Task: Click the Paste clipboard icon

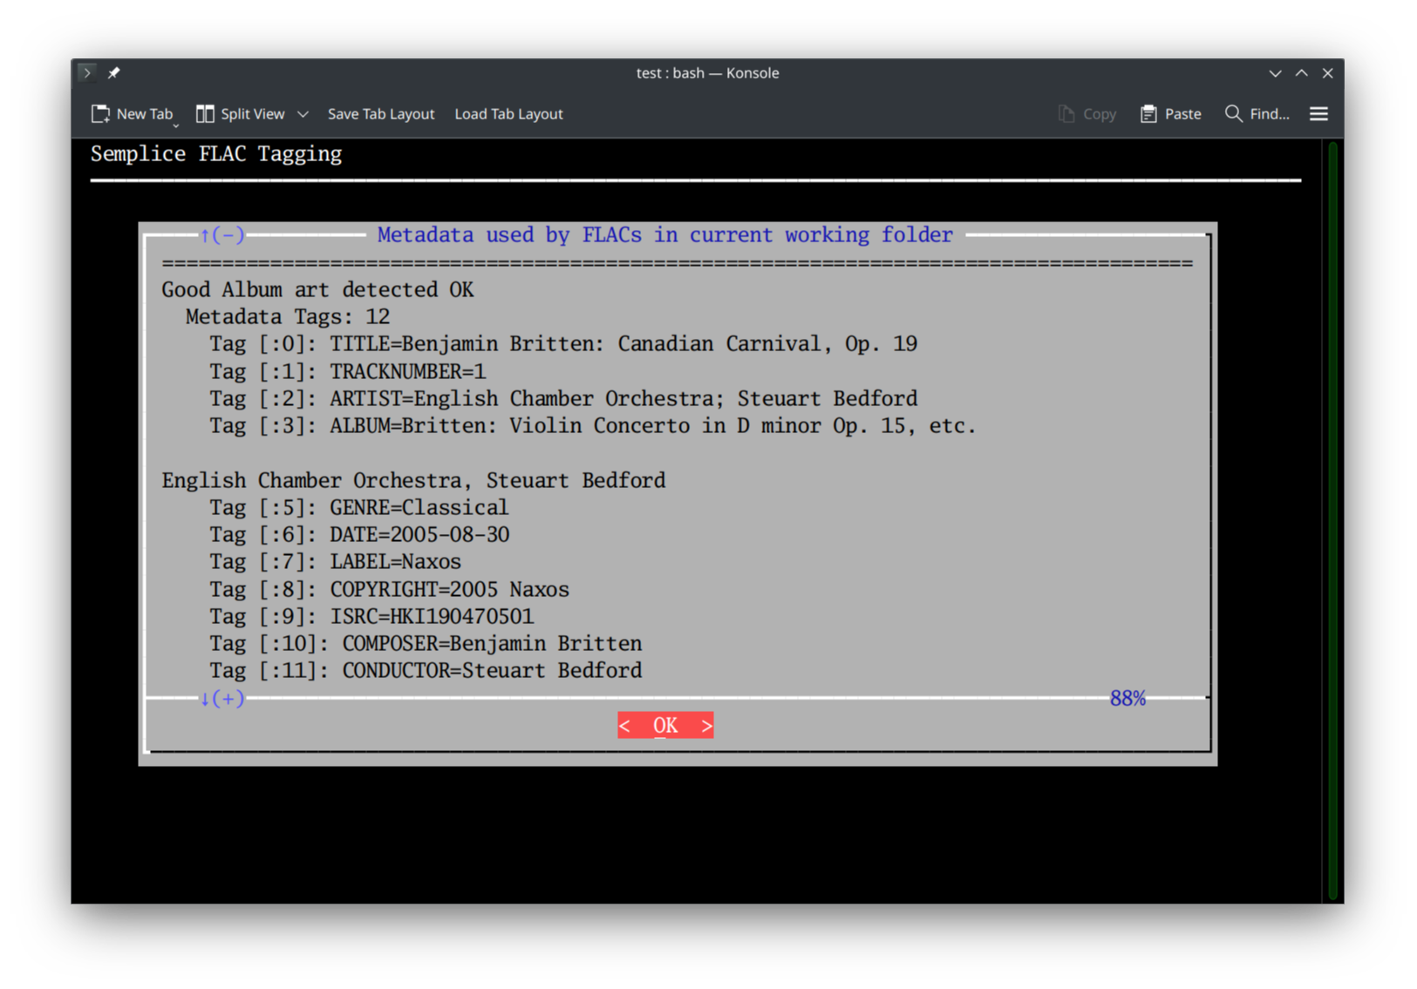Action: (x=1148, y=113)
